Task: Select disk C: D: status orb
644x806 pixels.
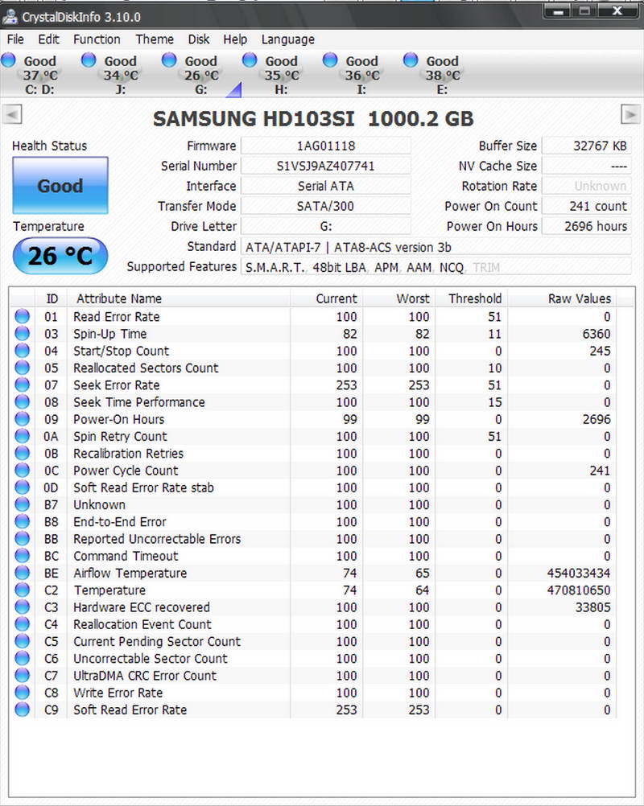Action: pos(9,60)
